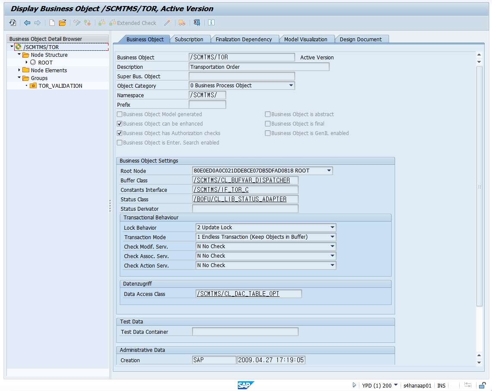Open /BOFU/CL_LIB_STATUS_ADAPTER status class link

click(240, 199)
